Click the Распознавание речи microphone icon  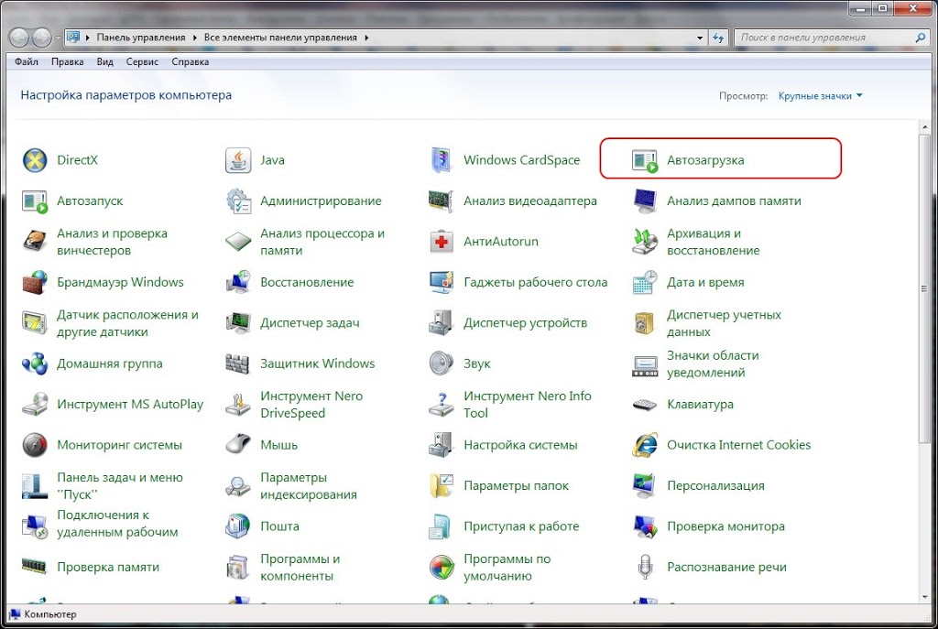(645, 567)
